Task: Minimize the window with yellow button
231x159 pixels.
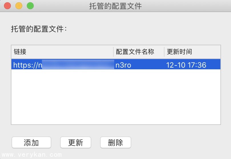Action: point(19,6)
